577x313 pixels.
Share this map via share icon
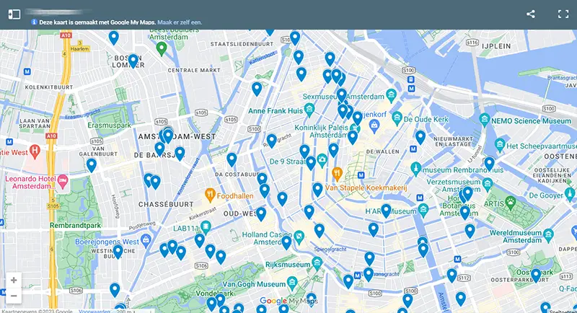pos(530,14)
